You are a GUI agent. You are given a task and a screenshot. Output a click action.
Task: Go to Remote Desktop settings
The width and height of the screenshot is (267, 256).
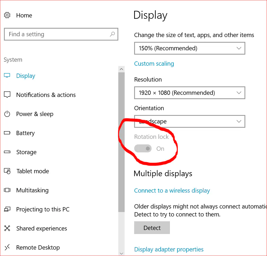coord(38,248)
